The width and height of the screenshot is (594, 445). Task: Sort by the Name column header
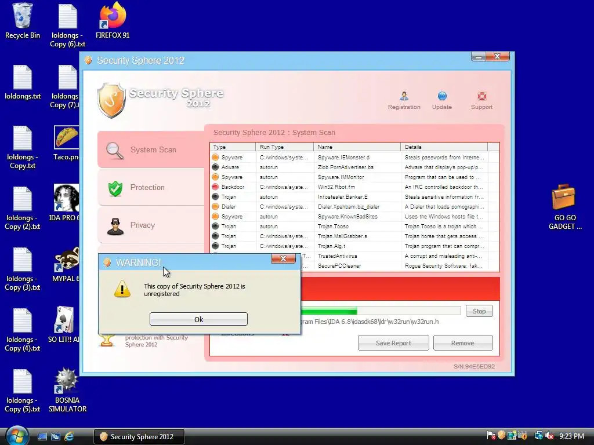pos(357,147)
